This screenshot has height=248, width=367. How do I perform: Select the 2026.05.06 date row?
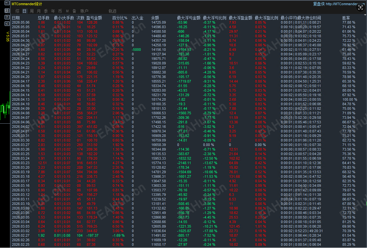click(21, 22)
